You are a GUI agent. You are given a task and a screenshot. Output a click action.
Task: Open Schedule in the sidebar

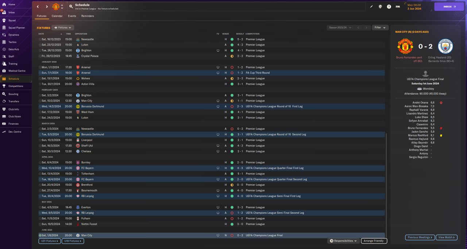(x=16, y=79)
